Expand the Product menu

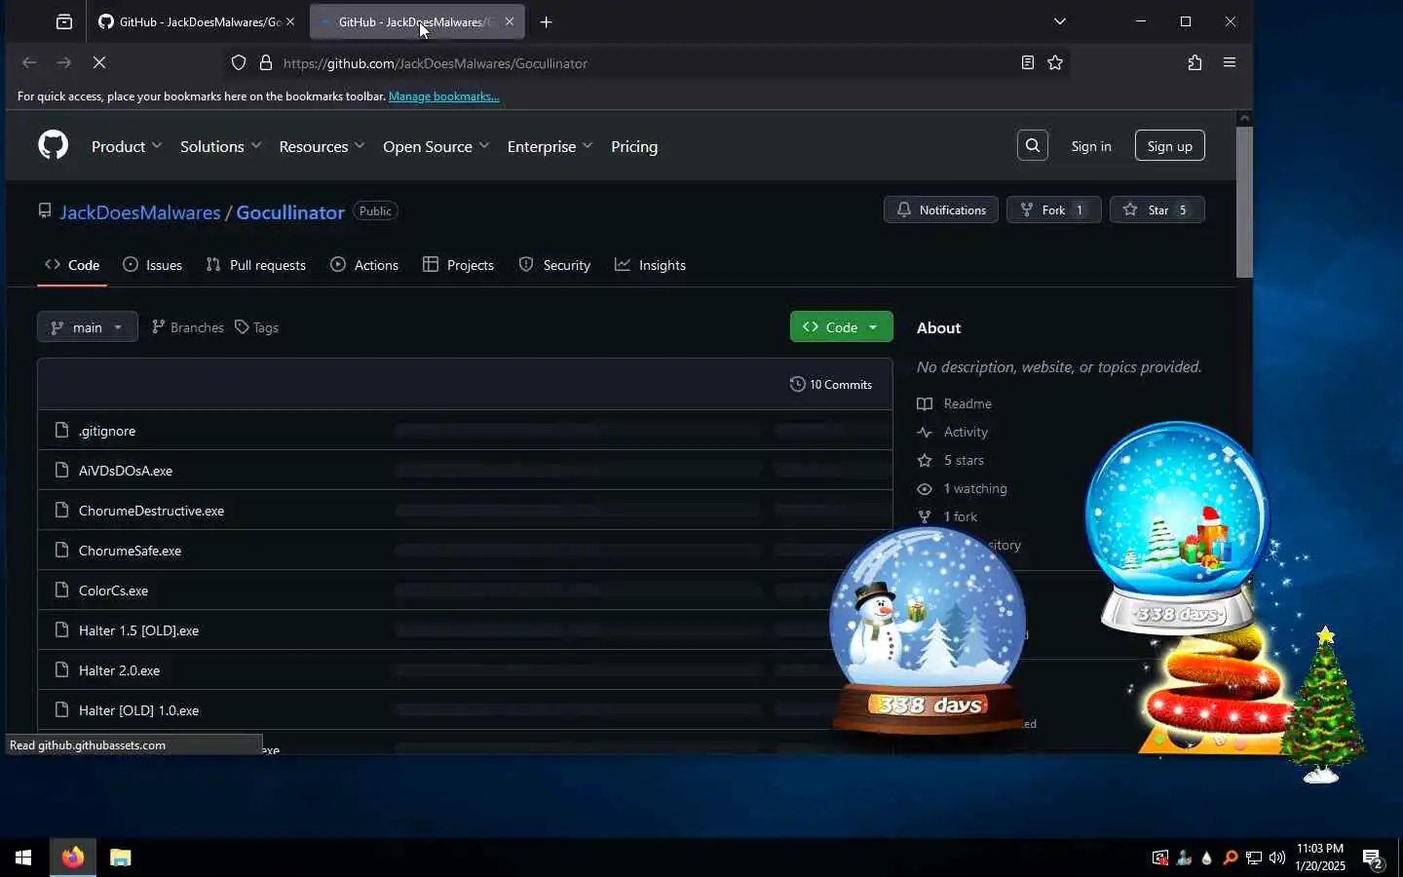click(127, 146)
